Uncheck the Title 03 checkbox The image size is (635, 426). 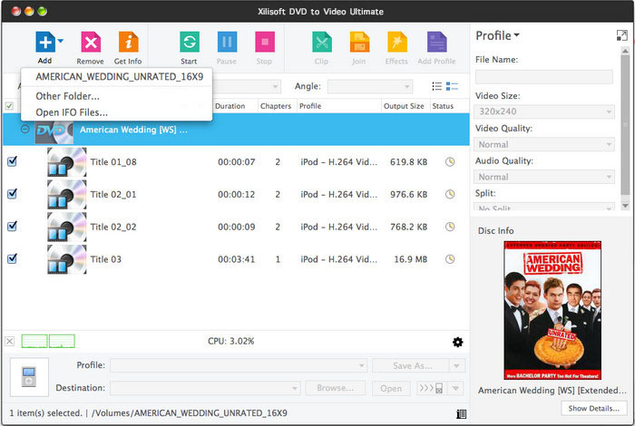coord(12,259)
